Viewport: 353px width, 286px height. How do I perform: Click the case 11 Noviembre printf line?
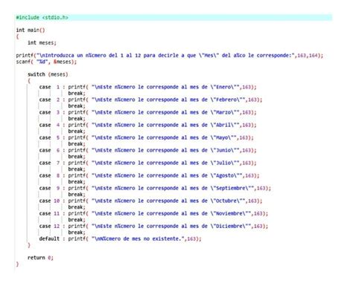(153, 213)
